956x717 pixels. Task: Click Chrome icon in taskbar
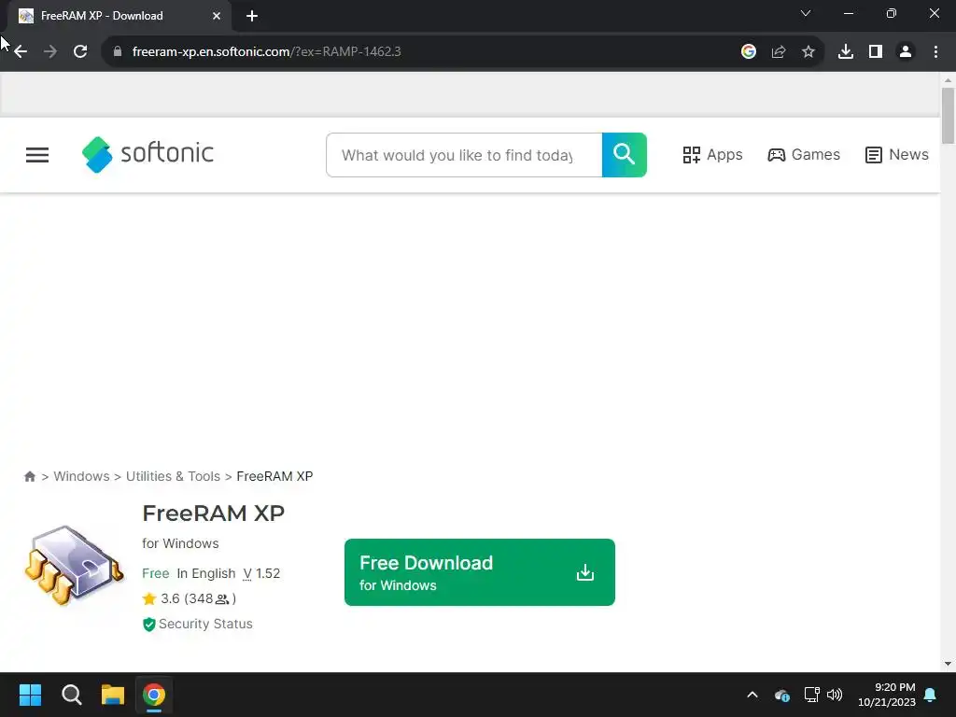pyautogui.click(x=154, y=695)
